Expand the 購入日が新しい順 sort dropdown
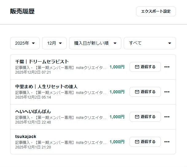Image resolution: width=187 pixels, height=167 pixels. pyautogui.click(x=95, y=43)
